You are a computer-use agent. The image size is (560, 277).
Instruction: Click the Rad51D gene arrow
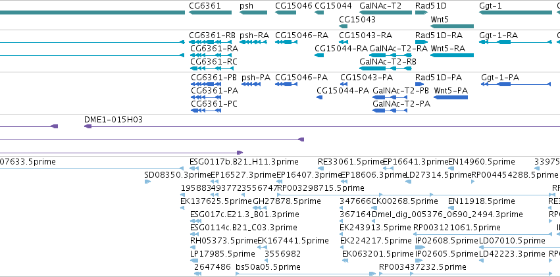click(421, 13)
